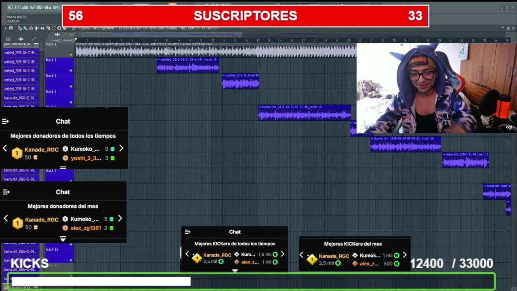Collapse the Chat panel above monthly donors
Screen dimensions: 517x291
(6, 192)
